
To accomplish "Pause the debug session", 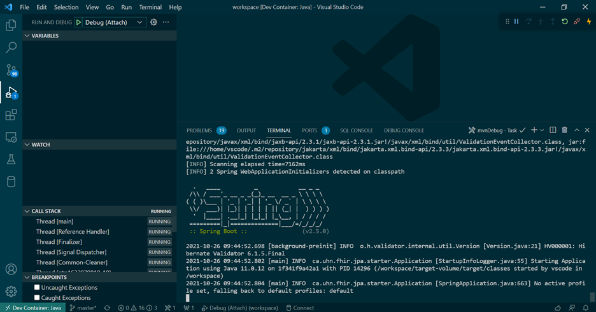I will point(516,22).
